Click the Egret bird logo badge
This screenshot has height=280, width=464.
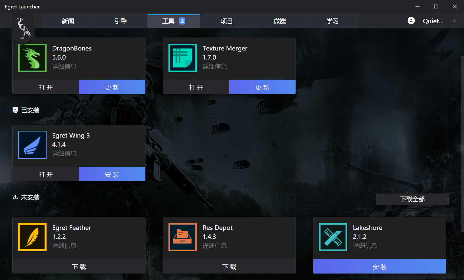[23, 28]
